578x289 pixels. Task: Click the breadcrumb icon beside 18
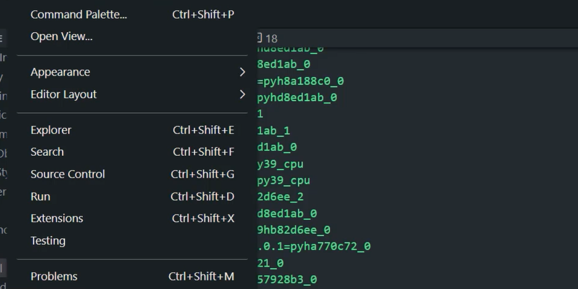[x=260, y=38]
